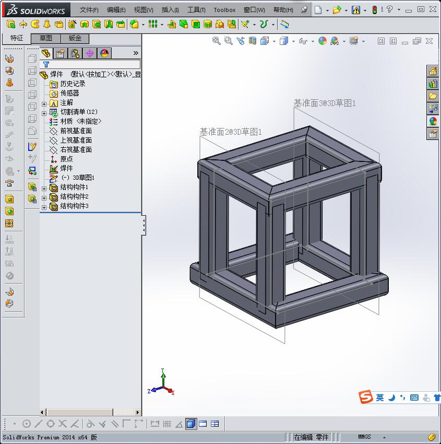Switch to the 钣金 tab

tap(75, 38)
